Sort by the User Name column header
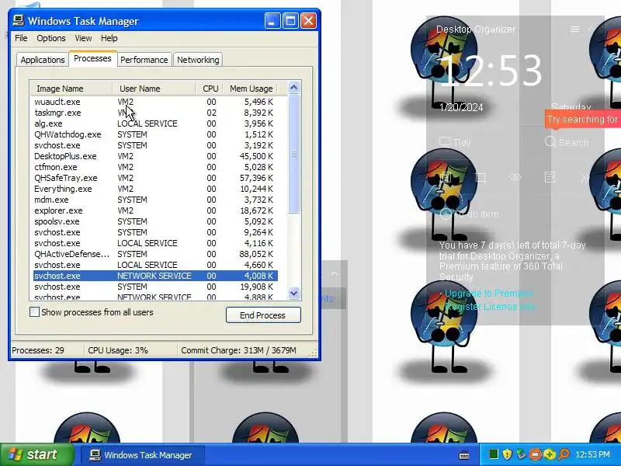The width and height of the screenshot is (621, 466). (x=154, y=89)
